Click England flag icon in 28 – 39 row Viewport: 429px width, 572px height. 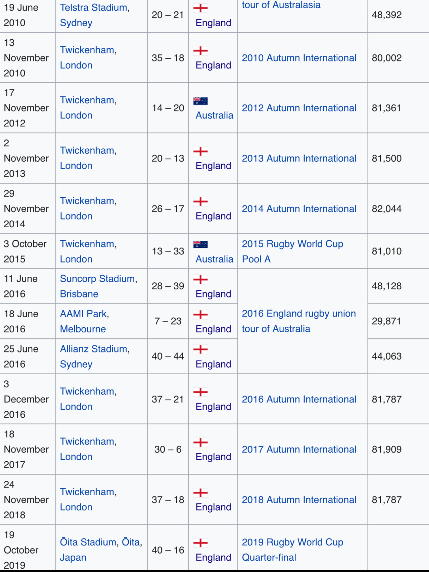pyautogui.click(x=200, y=279)
